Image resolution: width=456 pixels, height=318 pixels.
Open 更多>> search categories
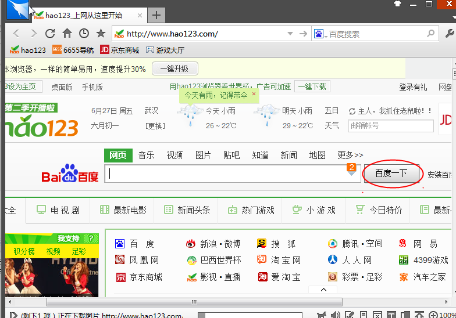click(350, 155)
